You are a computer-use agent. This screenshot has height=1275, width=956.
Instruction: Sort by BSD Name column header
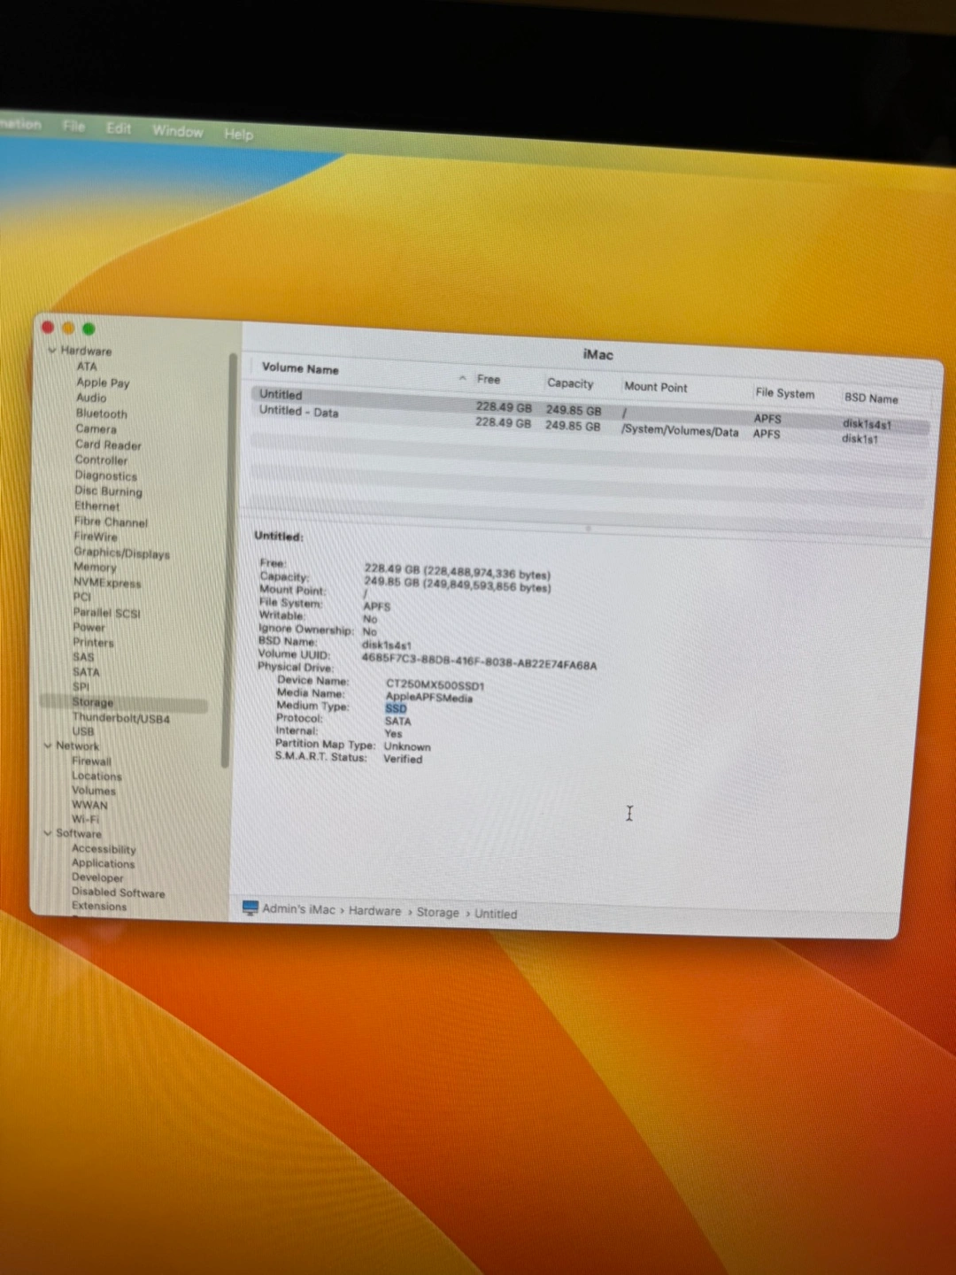871,398
